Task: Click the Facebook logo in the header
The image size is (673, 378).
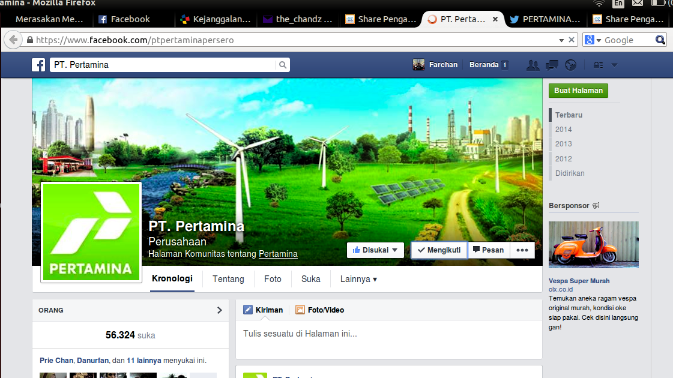Action: pyautogui.click(x=38, y=65)
